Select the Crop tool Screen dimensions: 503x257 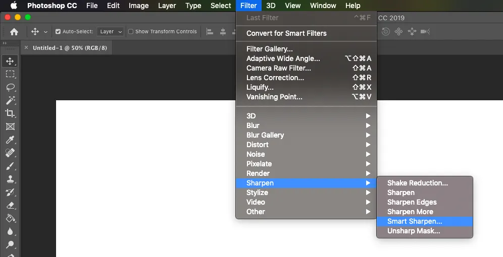point(10,113)
